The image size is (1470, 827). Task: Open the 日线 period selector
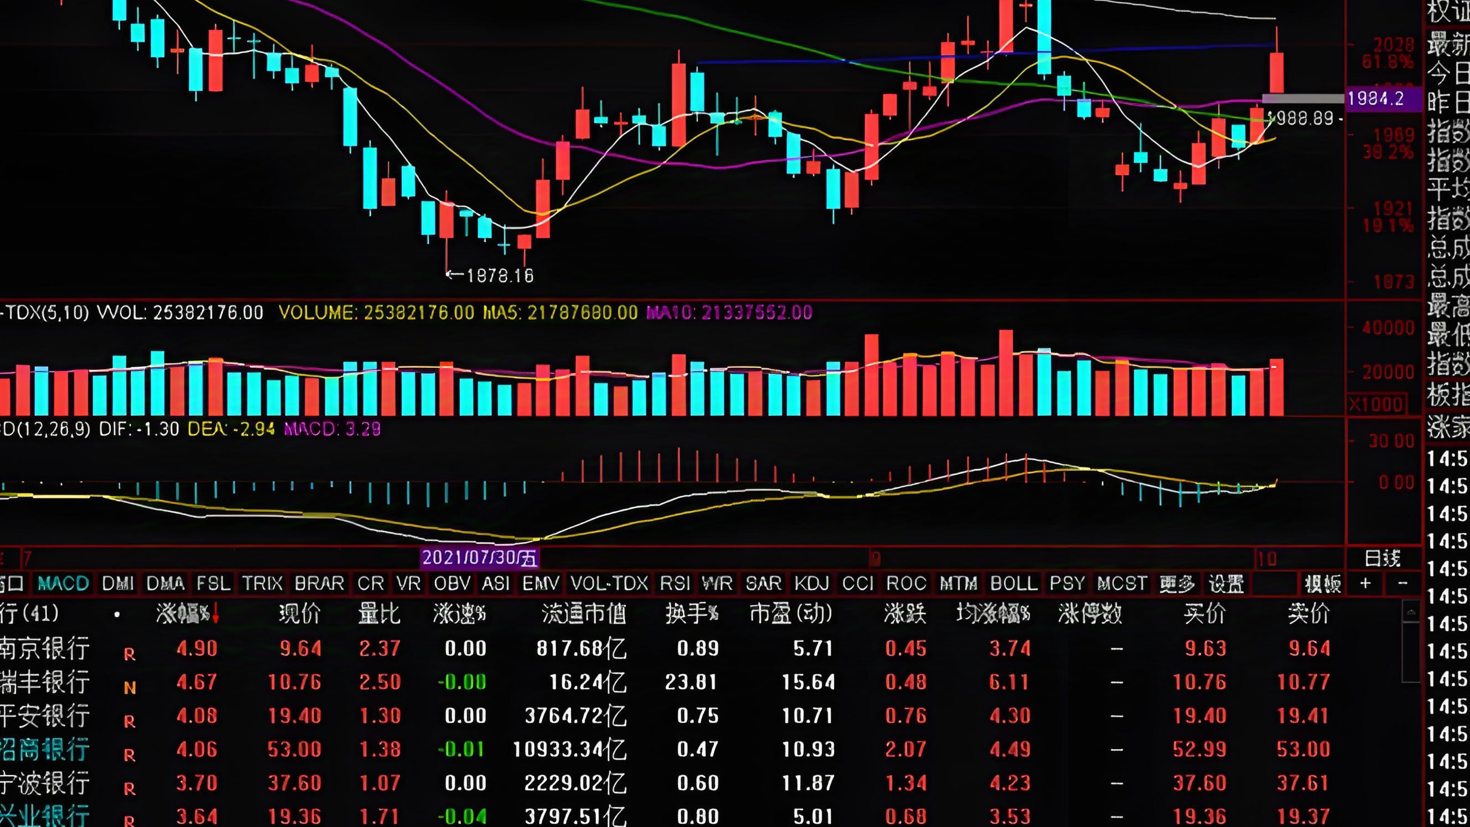pyautogui.click(x=1382, y=558)
